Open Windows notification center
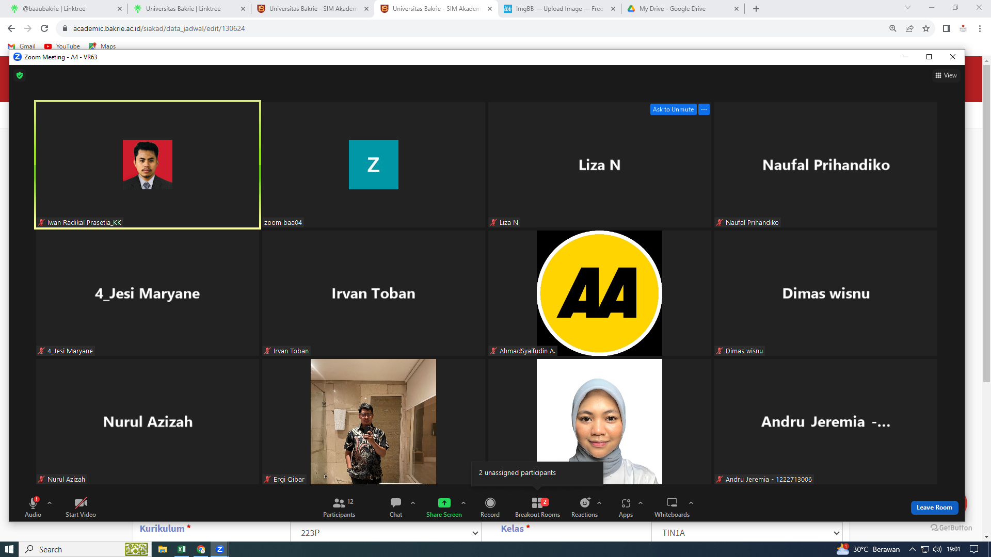 click(x=974, y=549)
